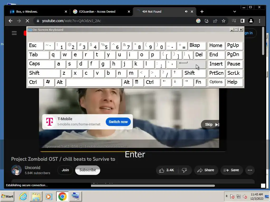The width and height of the screenshot is (270, 202).
Task: Like the video (3.4K)
Action: point(167,170)
